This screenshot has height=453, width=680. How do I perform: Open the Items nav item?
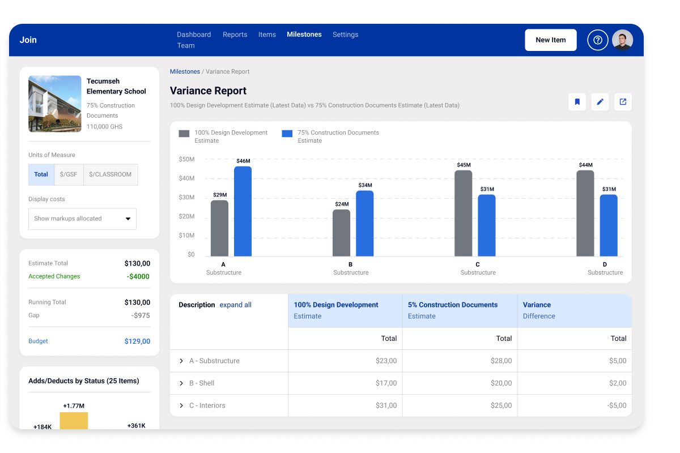click(267, 35)
